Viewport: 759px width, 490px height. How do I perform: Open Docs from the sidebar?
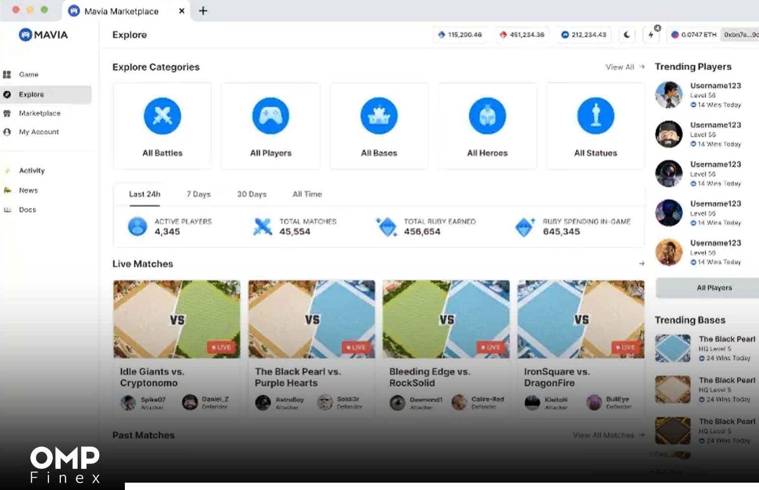pyautogui.click(x=27, y=210)
